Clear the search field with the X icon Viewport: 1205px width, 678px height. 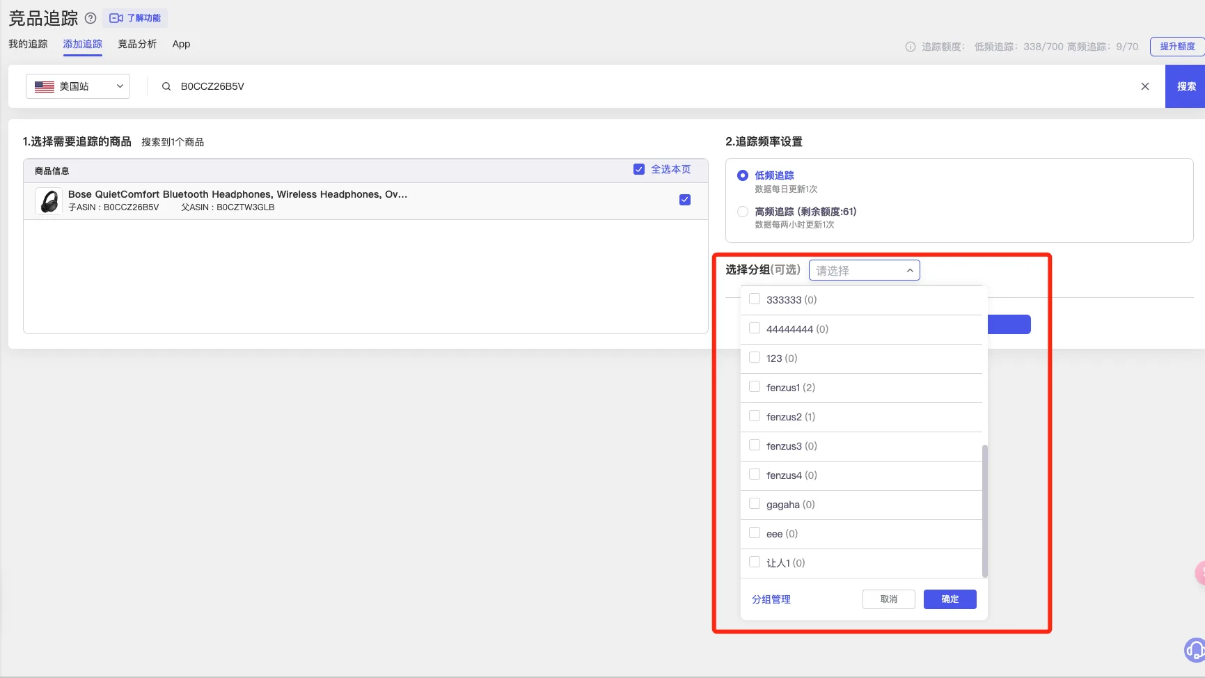click(1145, 86)
